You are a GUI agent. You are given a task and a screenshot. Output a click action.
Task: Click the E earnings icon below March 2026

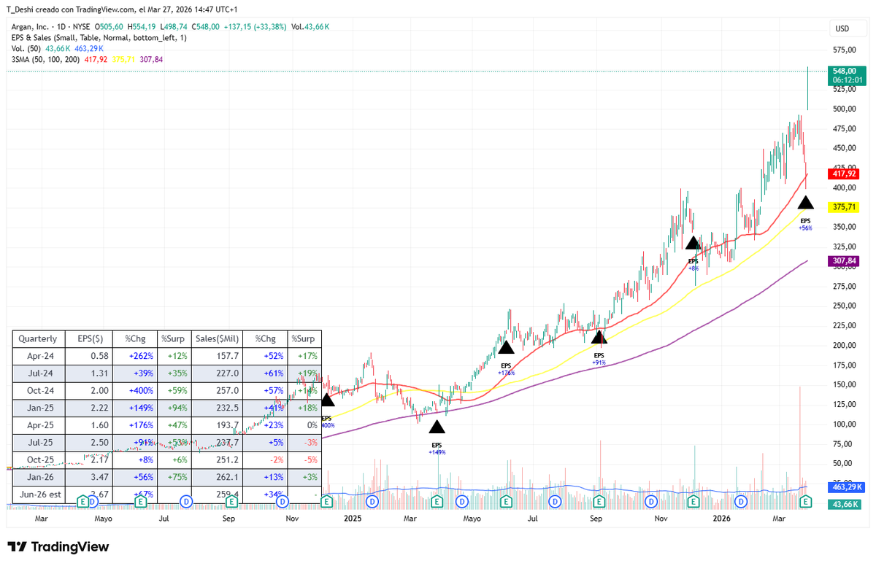click(x=804, y=502)
